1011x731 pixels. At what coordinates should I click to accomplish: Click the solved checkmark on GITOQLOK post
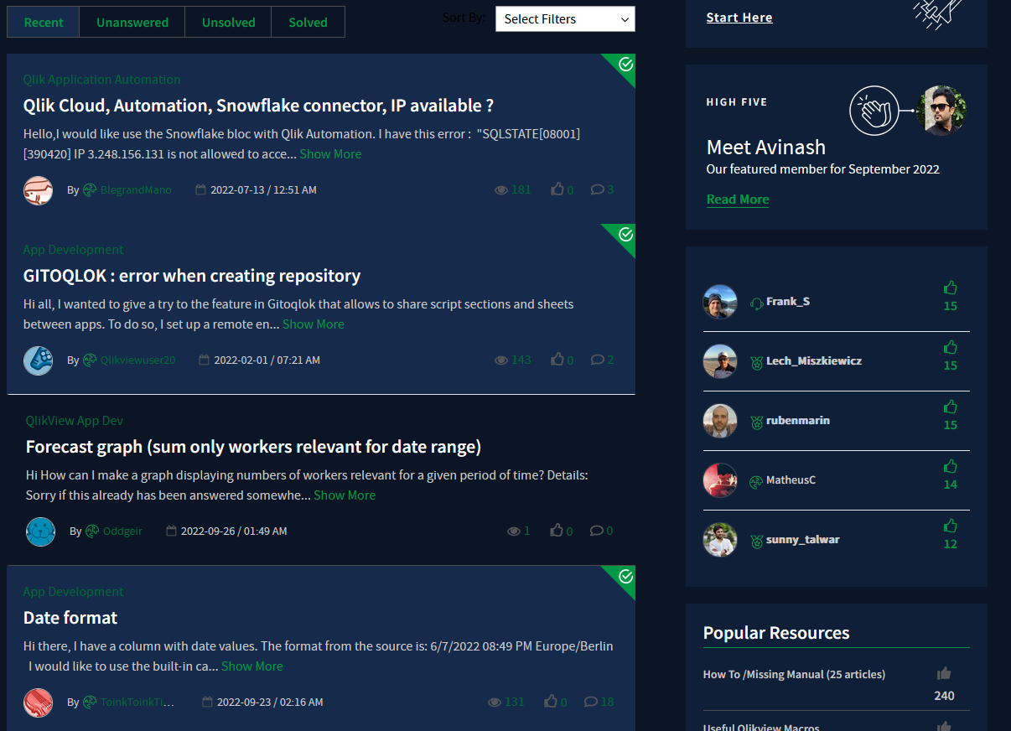click(625, 235)
